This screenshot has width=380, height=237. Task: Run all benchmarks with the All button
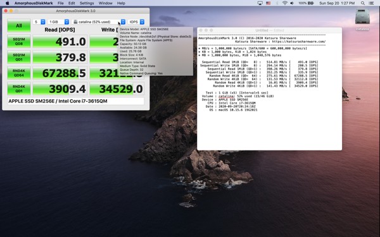tap(19, 25)
